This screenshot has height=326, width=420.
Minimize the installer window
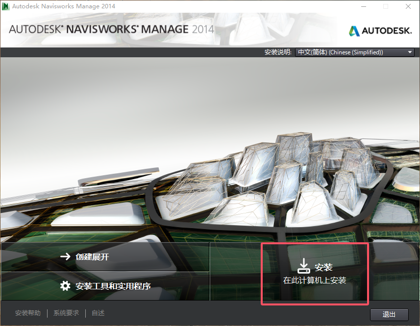tap(364, 6)
